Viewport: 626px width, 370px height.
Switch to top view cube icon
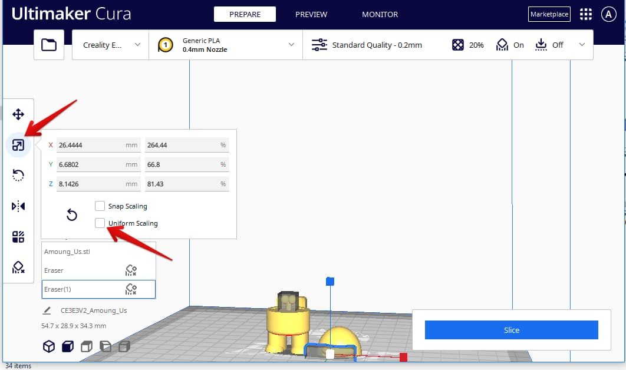point(87,346)
